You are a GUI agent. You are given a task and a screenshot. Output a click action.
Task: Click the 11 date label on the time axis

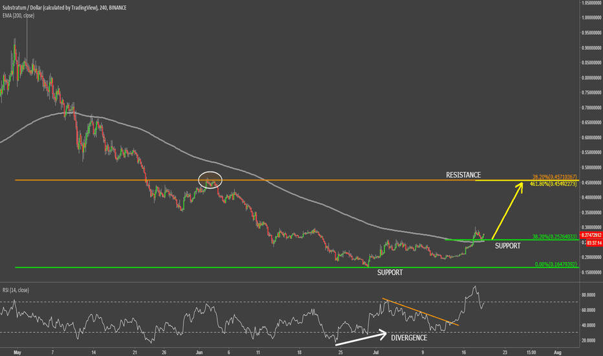coord(258,352)
